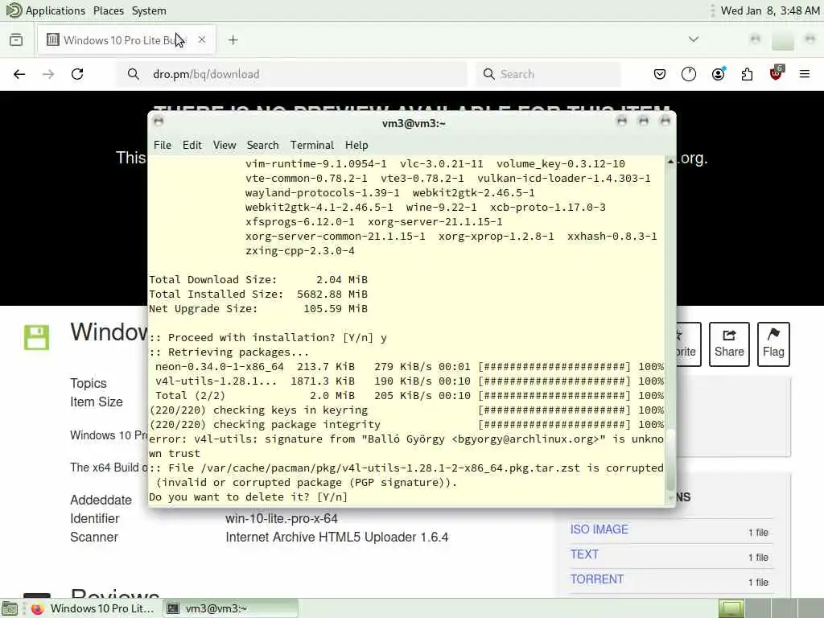Click the Share button on the archive page
This screenshot has width=824, height=618.
click(x=729, y=344)
